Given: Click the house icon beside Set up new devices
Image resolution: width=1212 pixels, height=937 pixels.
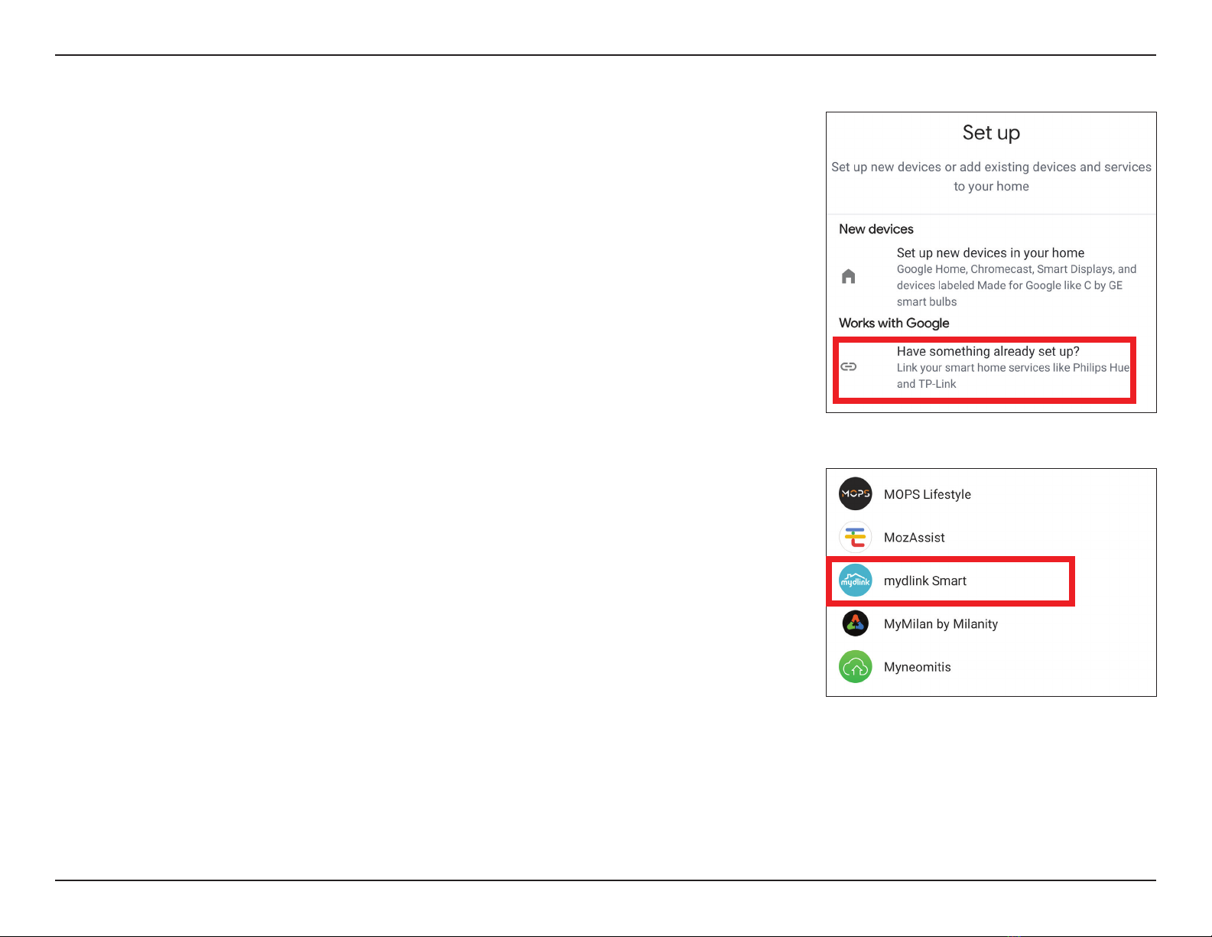Looking at the screenshot, I should [848, 277].
